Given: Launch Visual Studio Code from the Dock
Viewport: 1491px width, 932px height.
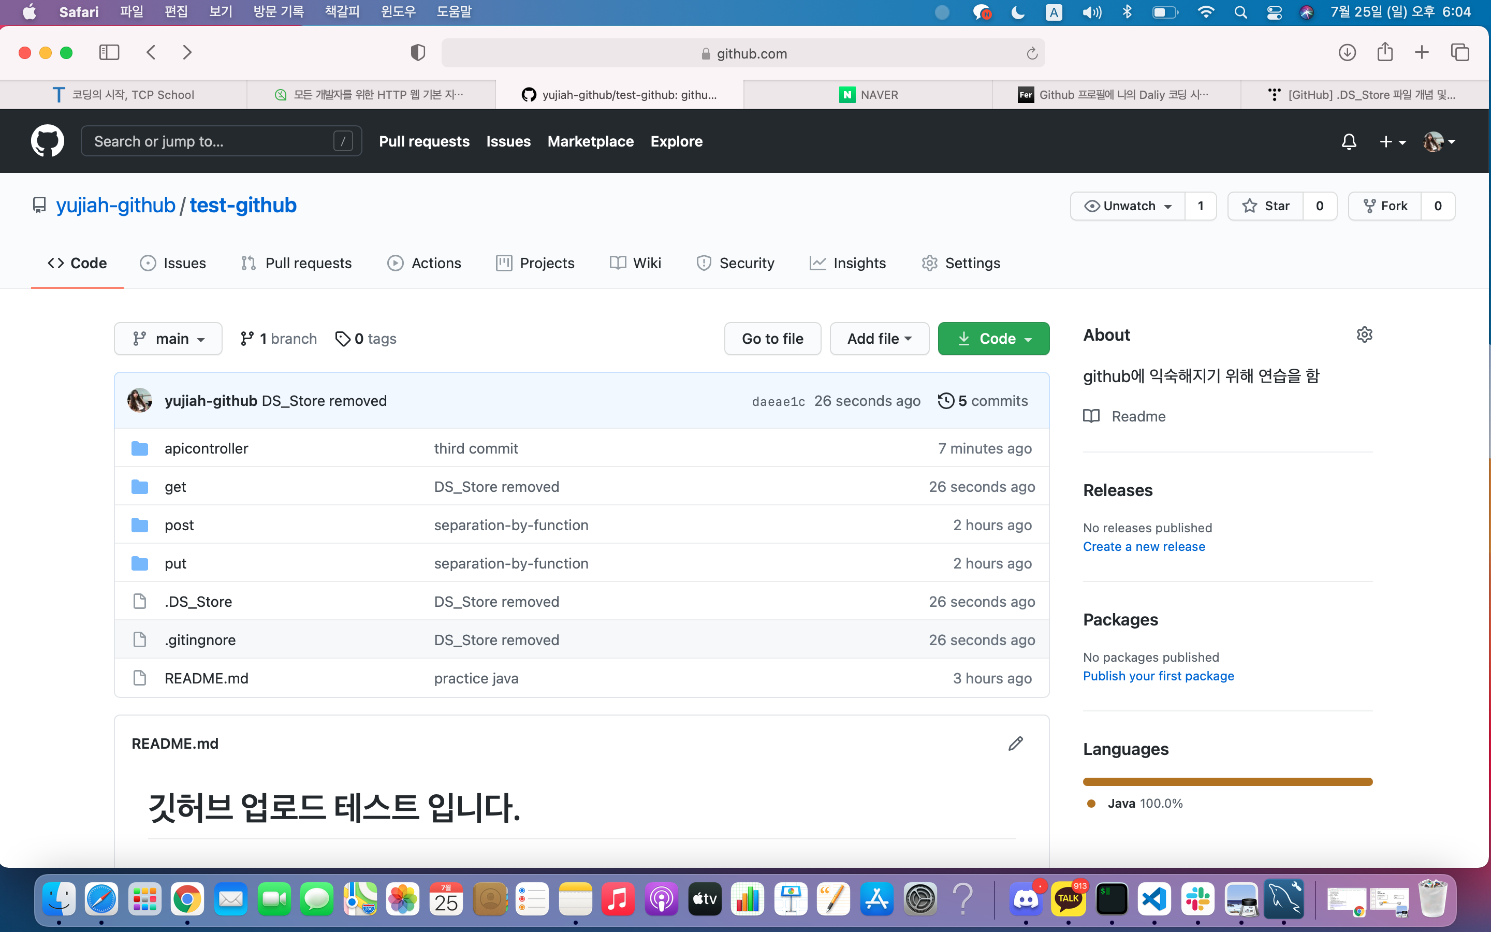Looking at the screenshot, I should click(1155, 899).
